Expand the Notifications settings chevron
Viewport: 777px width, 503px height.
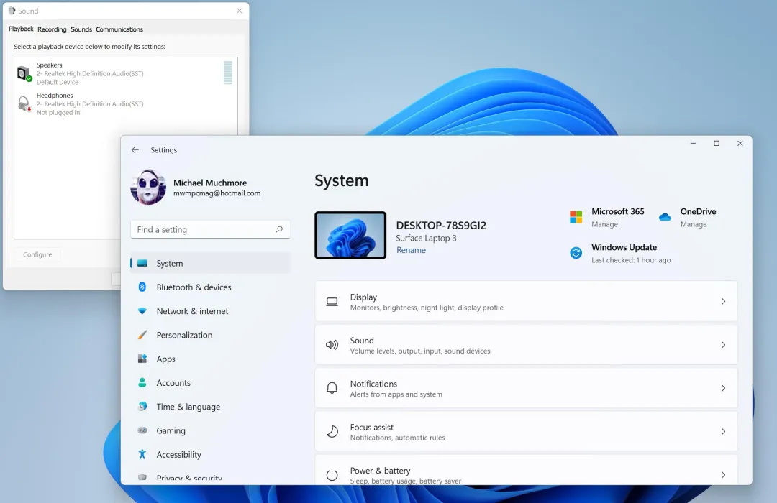(724, 388)
